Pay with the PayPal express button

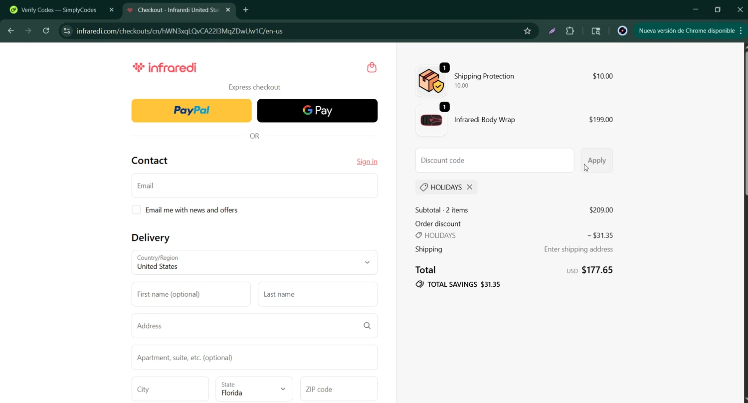191,111
